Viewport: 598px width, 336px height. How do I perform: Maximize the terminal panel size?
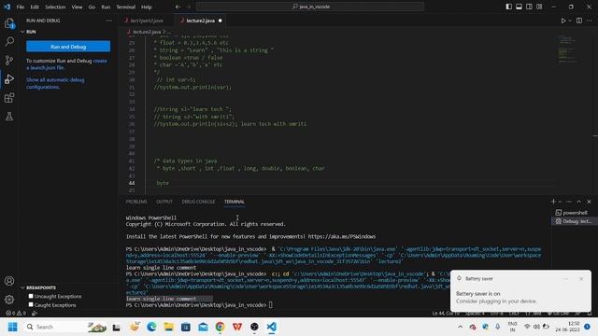tap(579, 202)
